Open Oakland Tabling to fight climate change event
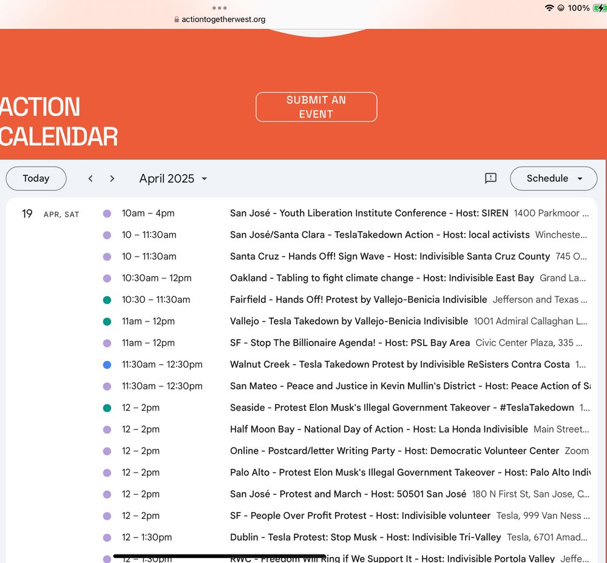 click(x=382, y=278)
